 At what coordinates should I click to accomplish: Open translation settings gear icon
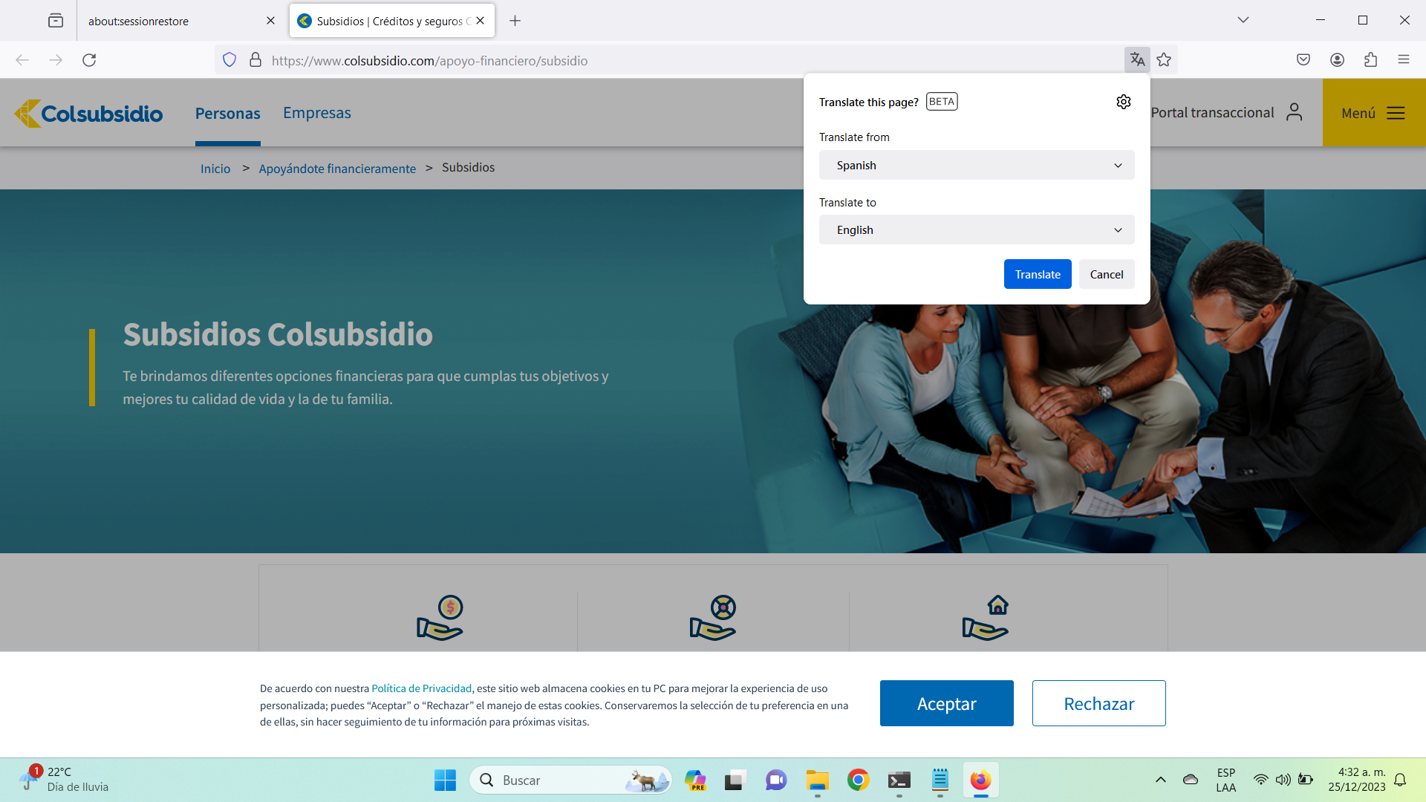[1123, 102]
